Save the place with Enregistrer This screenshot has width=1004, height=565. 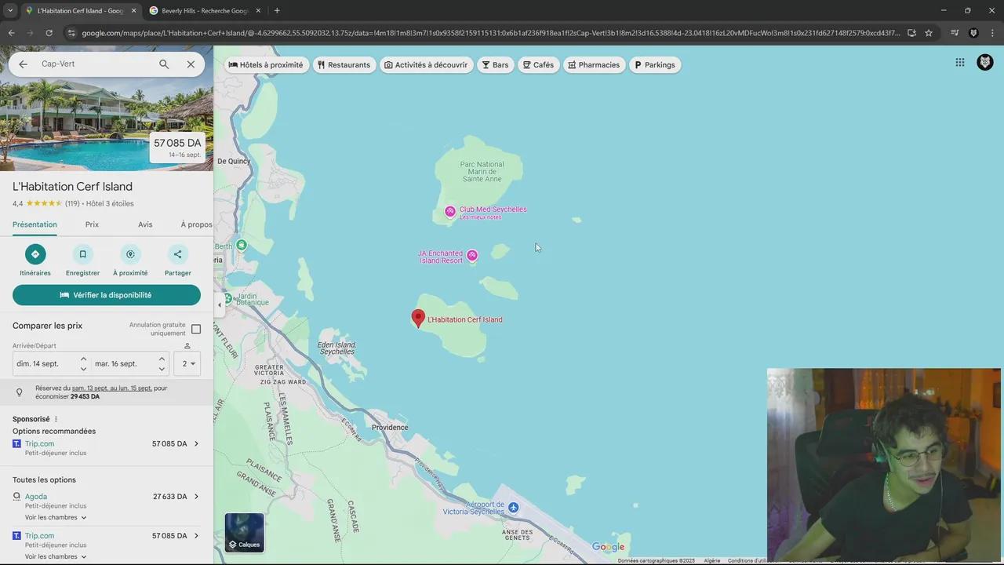pos(82,254)
